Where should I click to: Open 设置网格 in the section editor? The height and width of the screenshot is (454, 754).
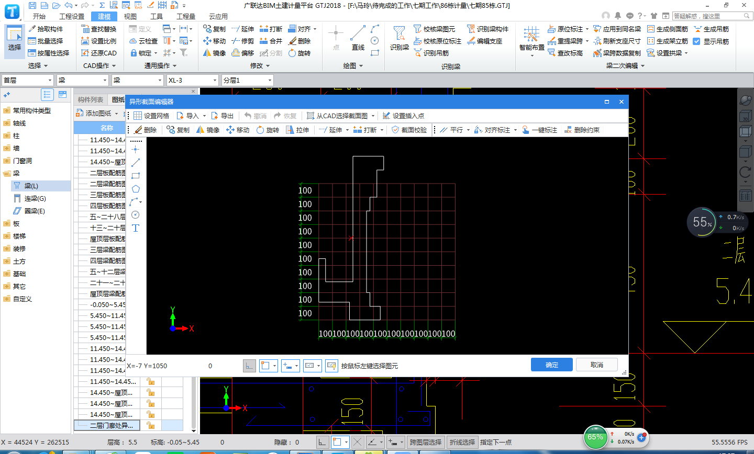151,116
